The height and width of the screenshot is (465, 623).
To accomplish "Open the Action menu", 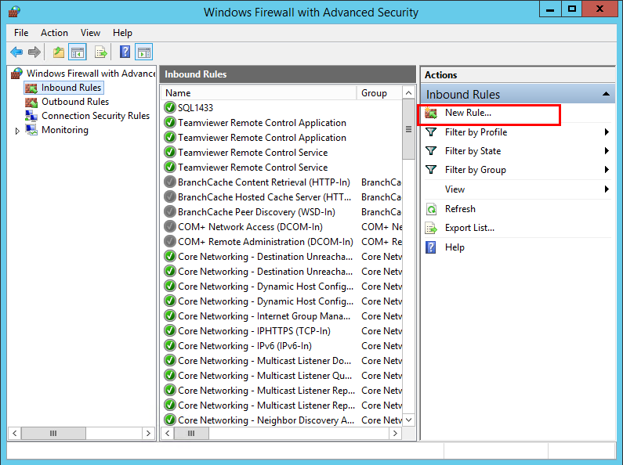I will tap(54, 33).
